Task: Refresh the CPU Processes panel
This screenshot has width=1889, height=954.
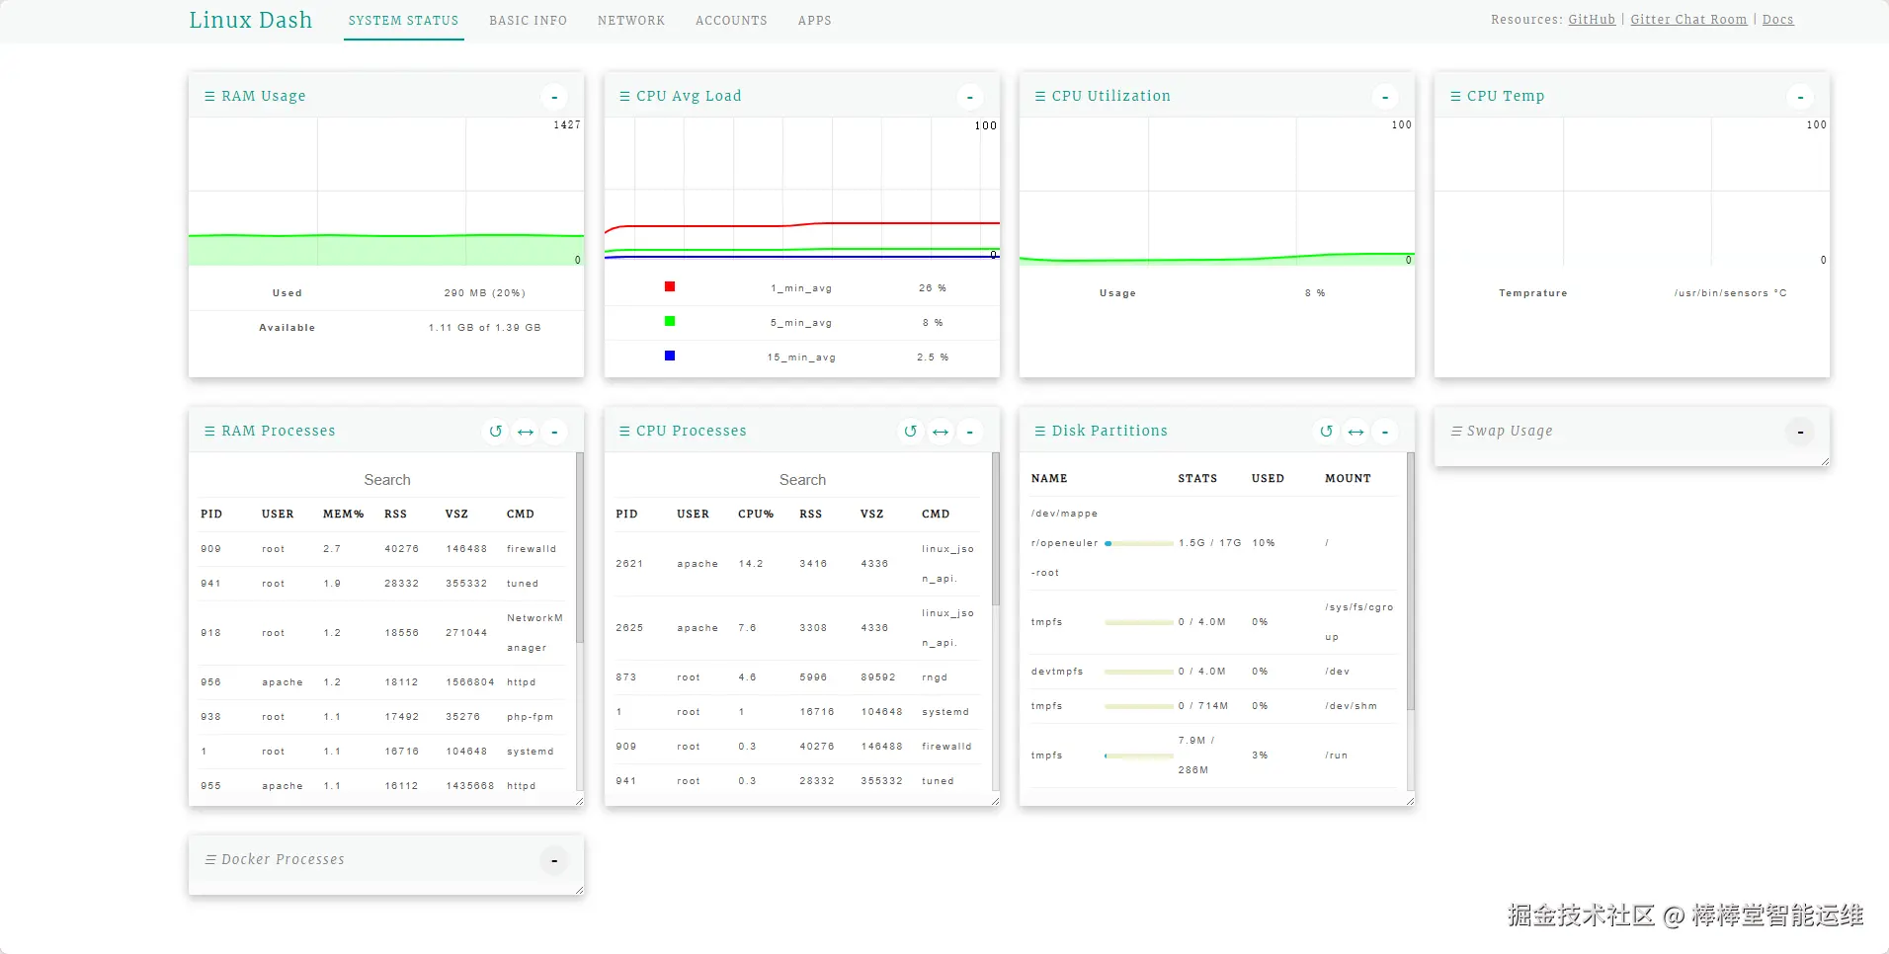Action: point(911,432)
